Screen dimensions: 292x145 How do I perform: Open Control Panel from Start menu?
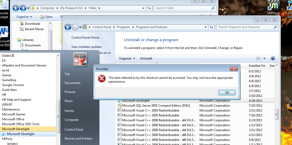(x=74, y=129)
